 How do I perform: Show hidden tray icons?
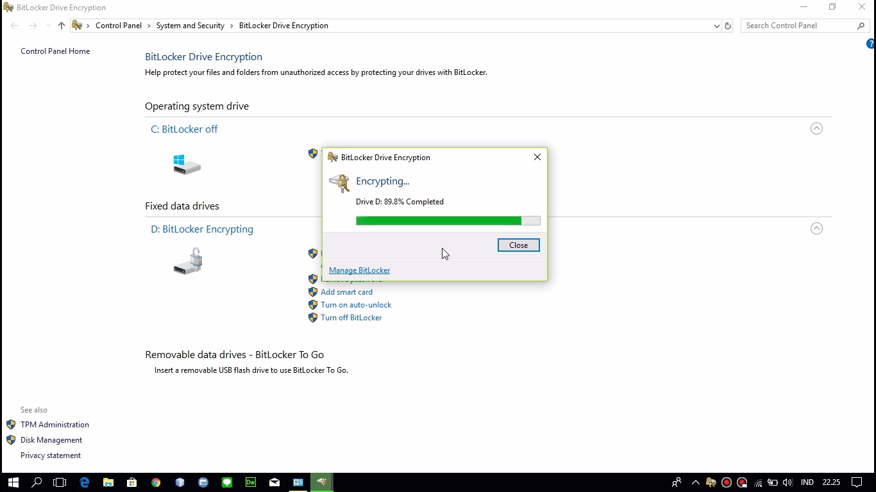[x=696, y=482]
